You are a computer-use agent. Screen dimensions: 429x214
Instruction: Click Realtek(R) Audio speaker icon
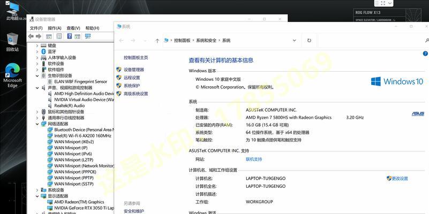[x=50, y=106]
